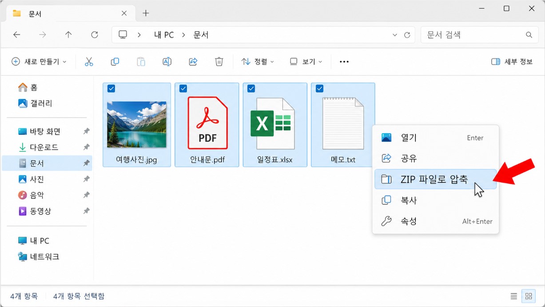Click the pin icon next to 음악

86,195
